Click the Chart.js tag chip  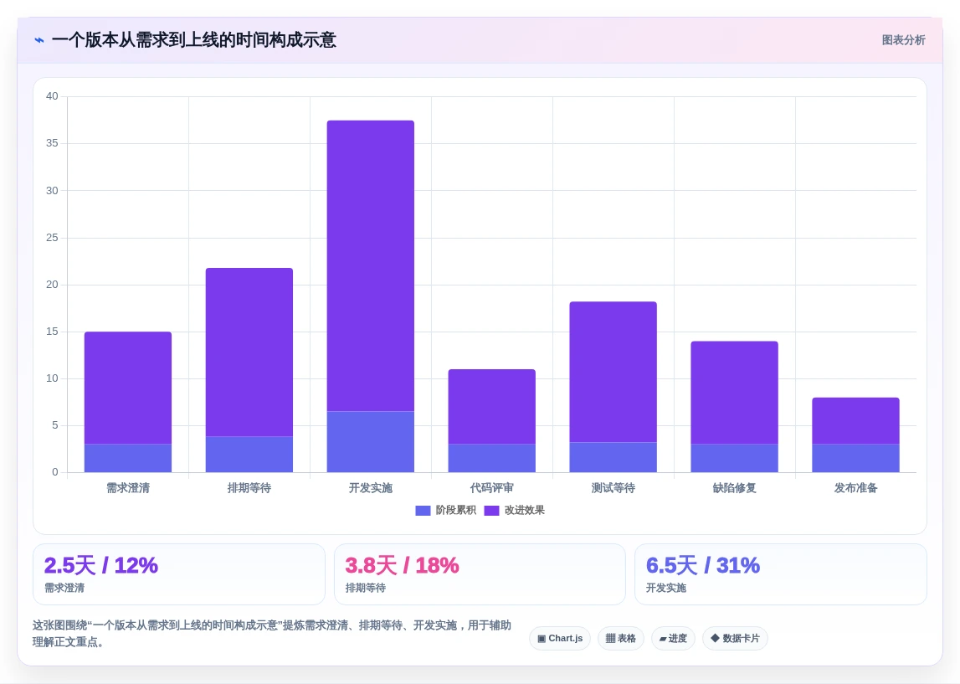pos(560,638)
